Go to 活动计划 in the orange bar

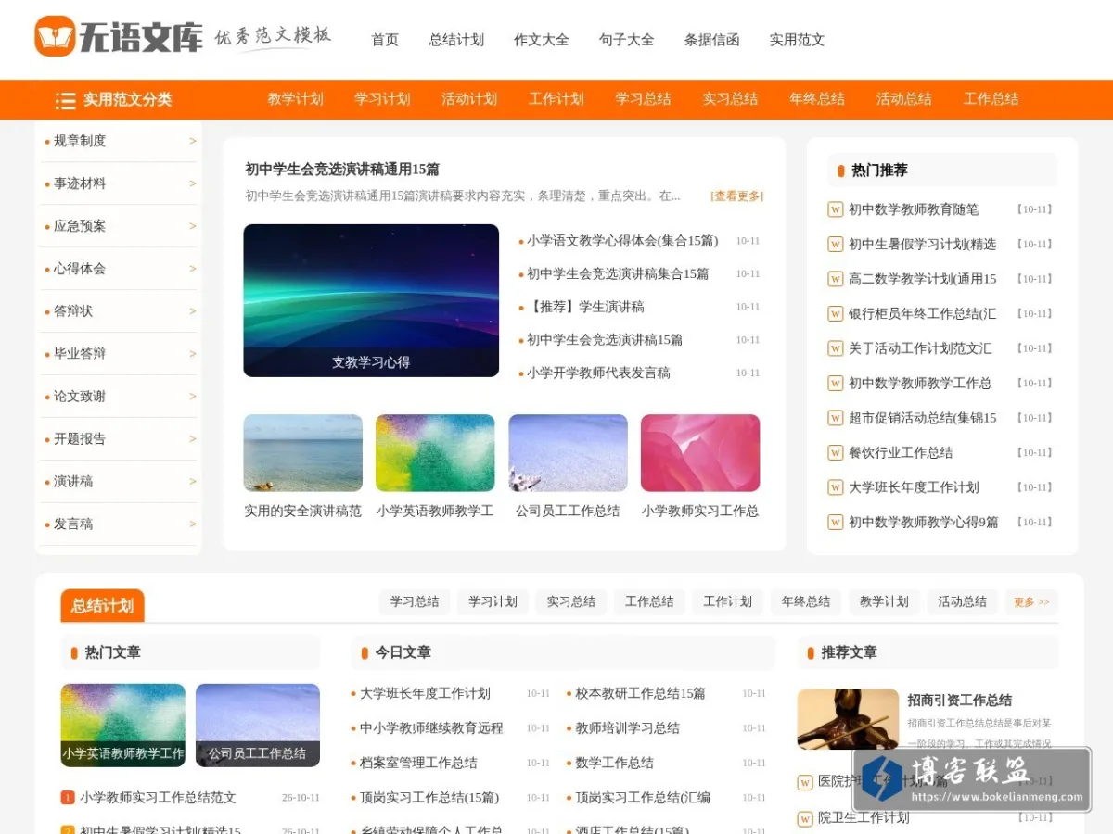point(469,99)
